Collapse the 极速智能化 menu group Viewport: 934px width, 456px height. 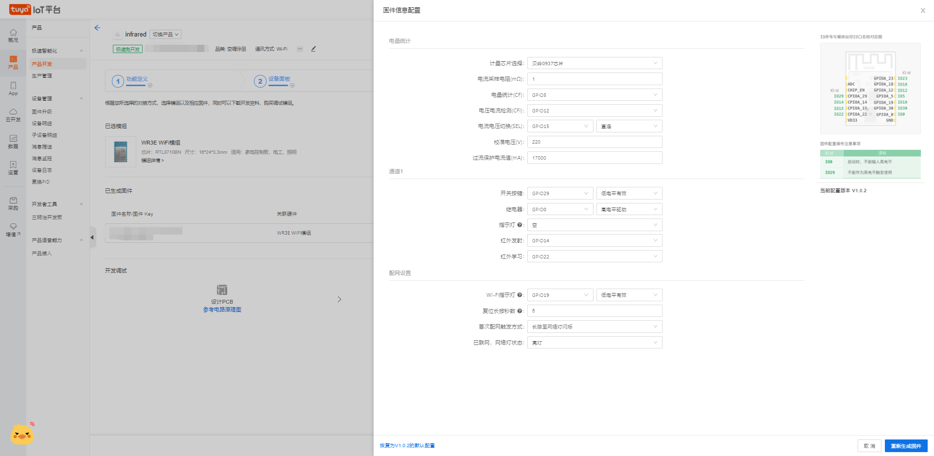tap(81, 51)
